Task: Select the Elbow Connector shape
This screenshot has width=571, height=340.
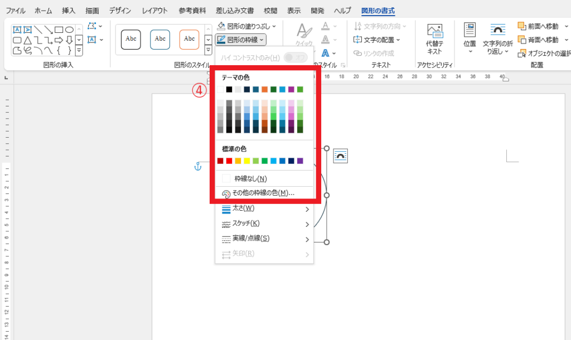Action: point(38,40)
